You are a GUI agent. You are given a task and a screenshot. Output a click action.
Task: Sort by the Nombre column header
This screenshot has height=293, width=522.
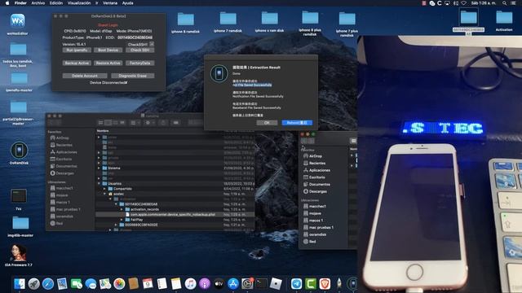[x=103, y=131]
